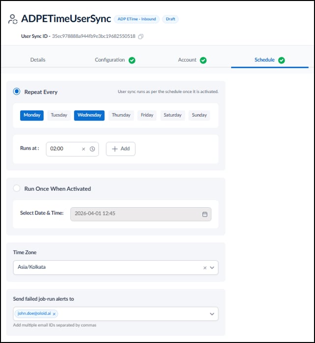Click the Draft status badge
The height and width of the screenshot is (343, 315).
pyautogui.click(x=171, y=19)
